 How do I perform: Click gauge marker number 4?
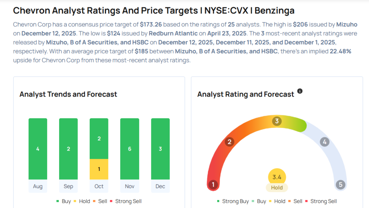click(325, 142)
